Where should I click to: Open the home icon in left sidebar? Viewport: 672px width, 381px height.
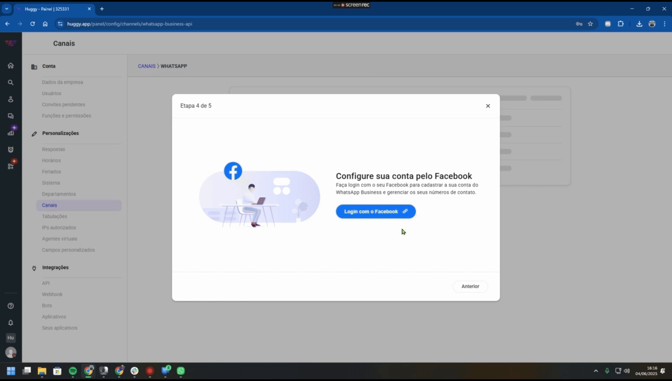[11, 66]
